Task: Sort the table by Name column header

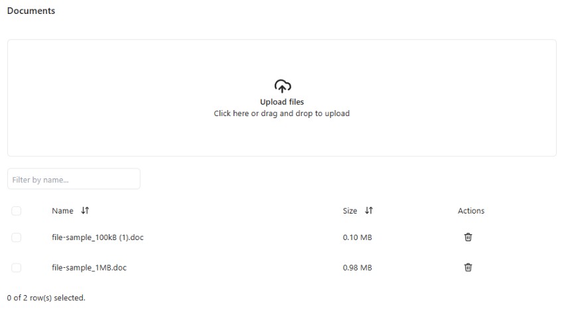Action: 62,211
